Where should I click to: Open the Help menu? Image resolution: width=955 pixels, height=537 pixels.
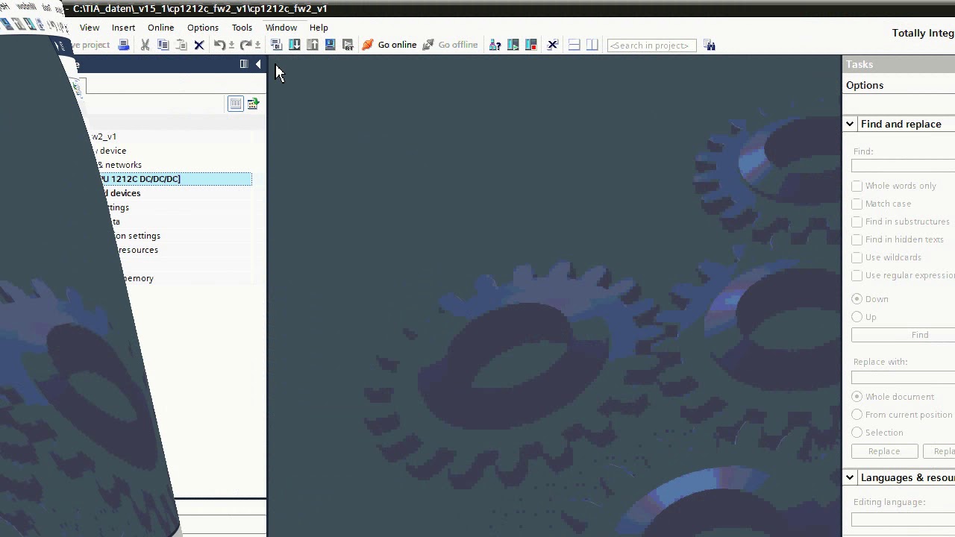pos(319,28)
